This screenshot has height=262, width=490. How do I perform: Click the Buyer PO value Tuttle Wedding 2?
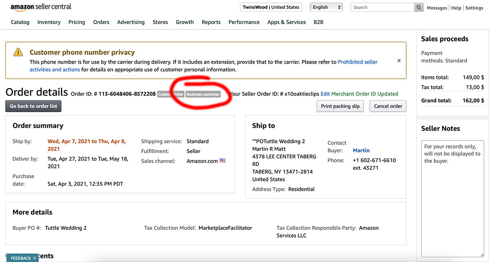coord(66,228)
